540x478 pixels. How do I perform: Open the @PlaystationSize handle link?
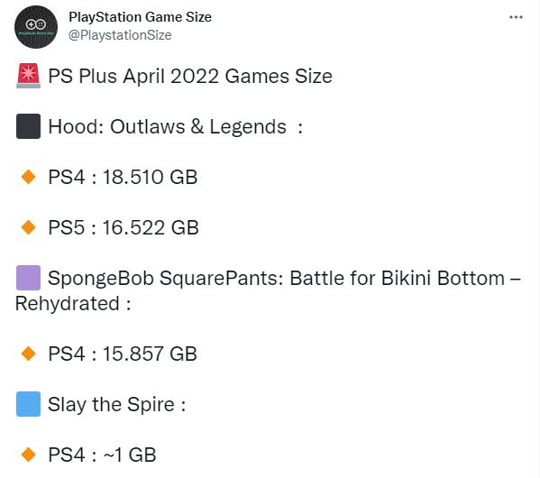coord(120,35)
